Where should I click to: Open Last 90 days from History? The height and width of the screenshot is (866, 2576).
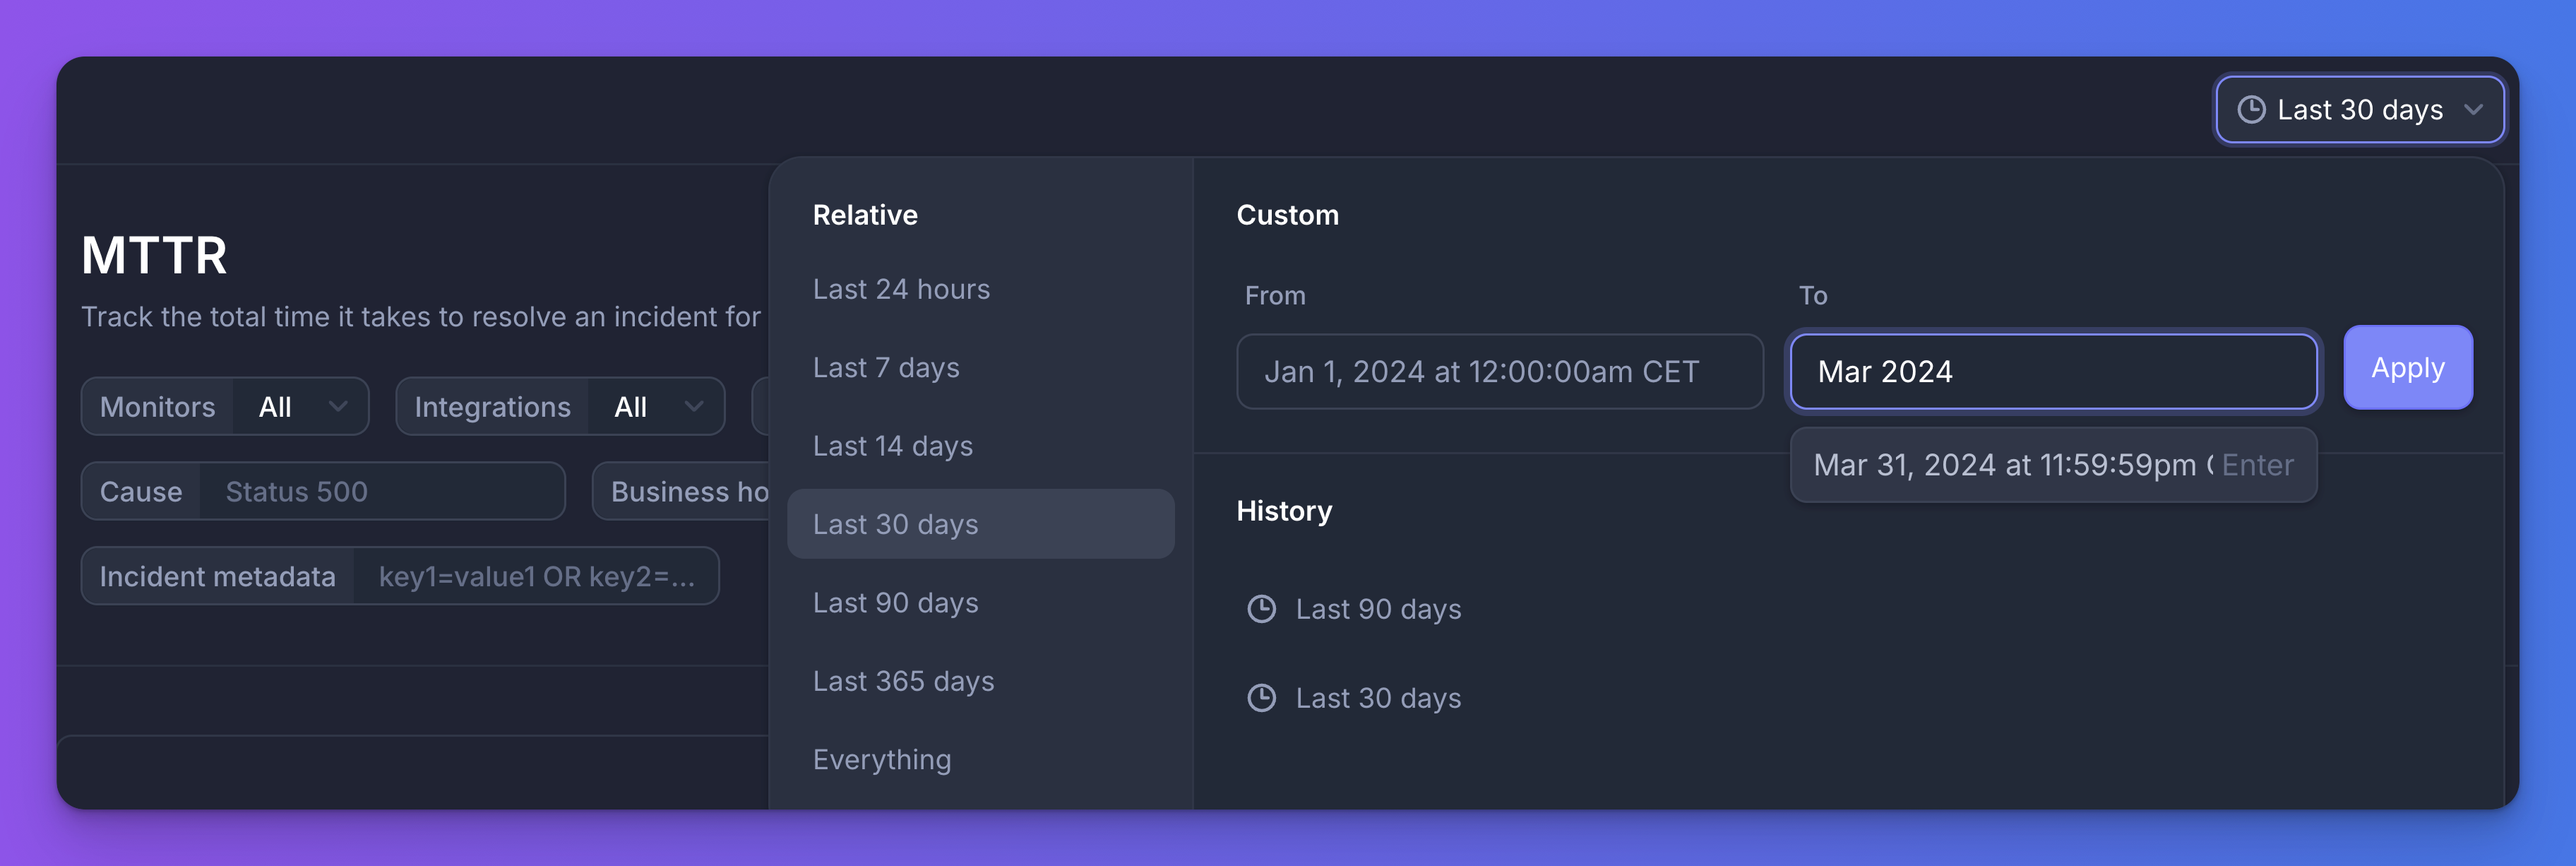1378,608
